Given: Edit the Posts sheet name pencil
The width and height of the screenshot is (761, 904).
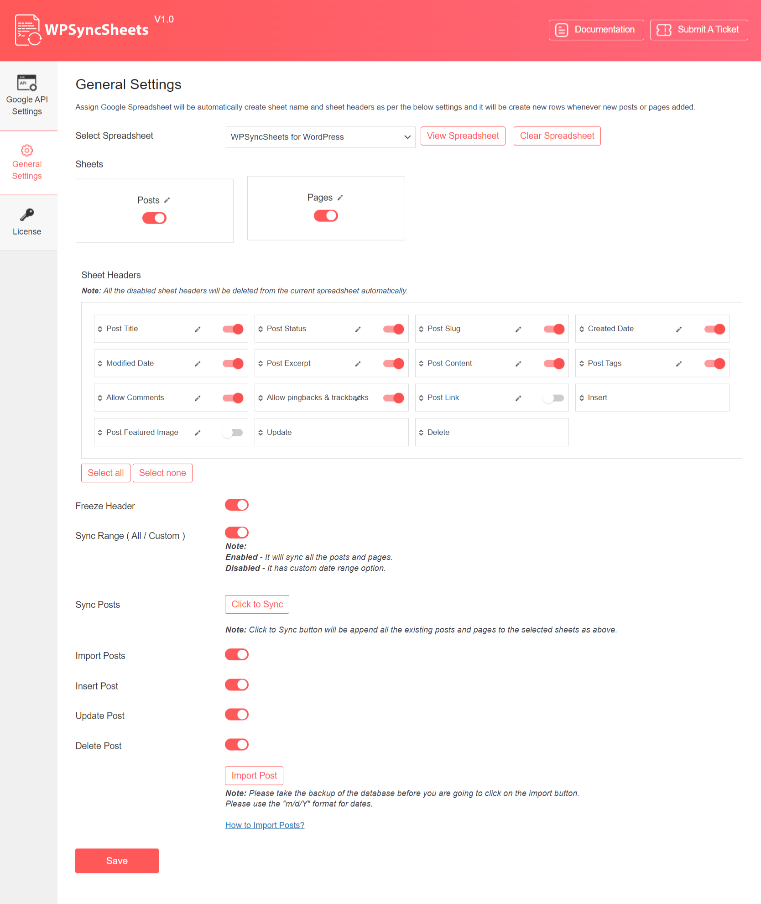Looking at the screenshot, I should tap(167, 200).
